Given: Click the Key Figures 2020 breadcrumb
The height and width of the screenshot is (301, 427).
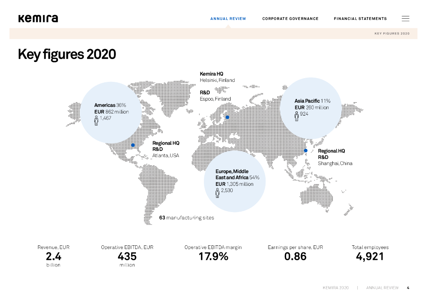Looking at the screenshot, I should pos(392,33).
